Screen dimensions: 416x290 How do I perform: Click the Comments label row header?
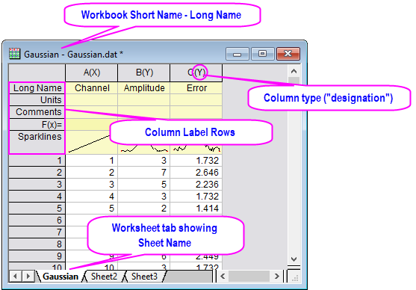pos(37,112)
